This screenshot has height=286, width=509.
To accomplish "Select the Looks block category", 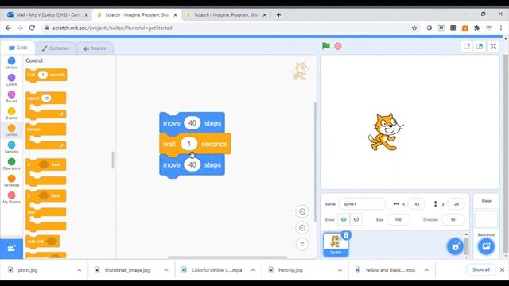I will pos(11,79).
